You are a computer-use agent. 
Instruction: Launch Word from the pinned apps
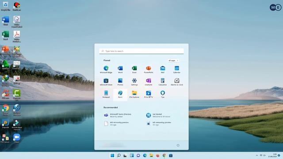point(120,69)
